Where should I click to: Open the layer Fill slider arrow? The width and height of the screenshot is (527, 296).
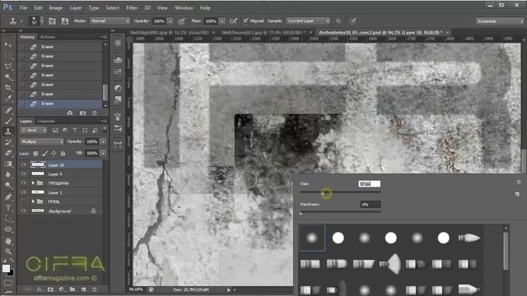click(103, 154)
